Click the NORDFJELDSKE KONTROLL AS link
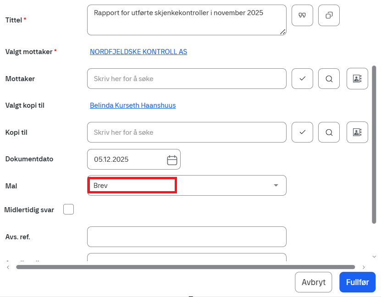The image size is (381, 297). pyautogui.click(x=138, y=52)
